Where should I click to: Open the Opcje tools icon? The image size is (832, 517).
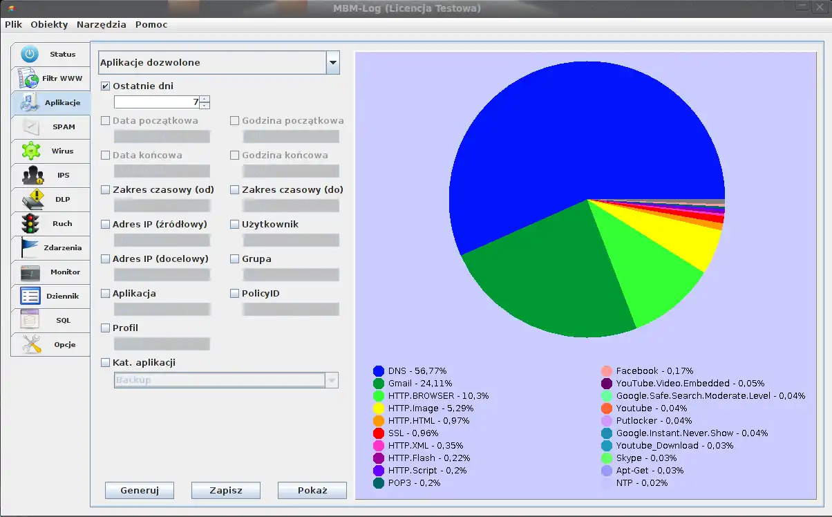tap(32, 344)
